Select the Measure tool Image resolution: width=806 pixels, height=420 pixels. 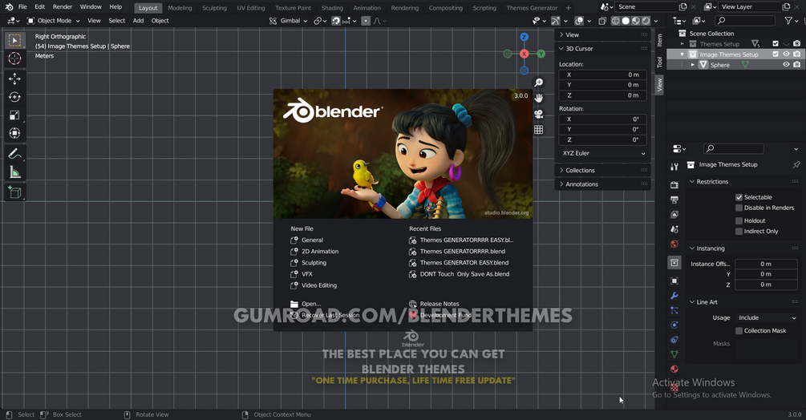[14, 172]
